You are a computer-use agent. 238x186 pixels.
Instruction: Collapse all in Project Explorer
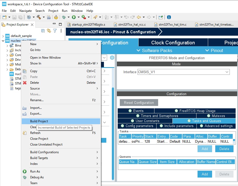point(43,31)
